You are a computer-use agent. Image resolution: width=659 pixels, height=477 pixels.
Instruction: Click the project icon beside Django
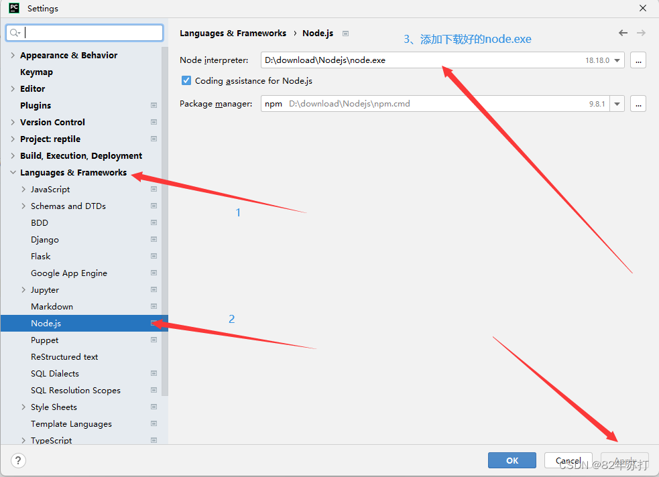tap(154, 239)
